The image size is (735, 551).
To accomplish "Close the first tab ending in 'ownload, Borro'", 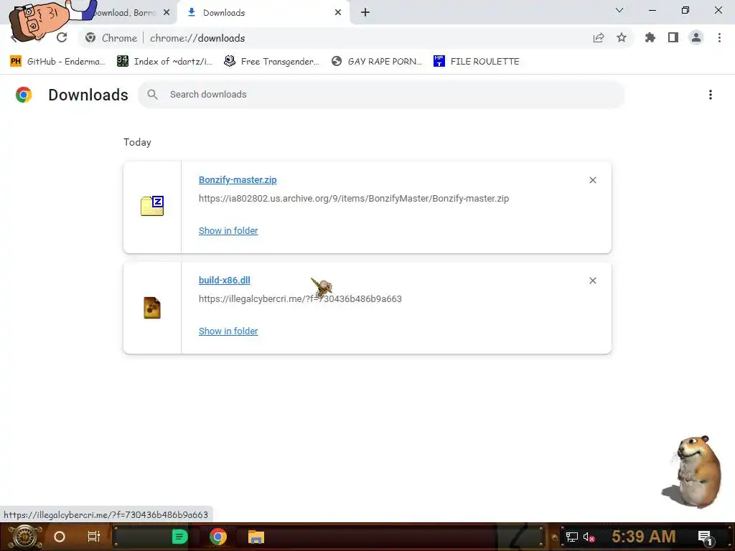I will click(167, 13).
